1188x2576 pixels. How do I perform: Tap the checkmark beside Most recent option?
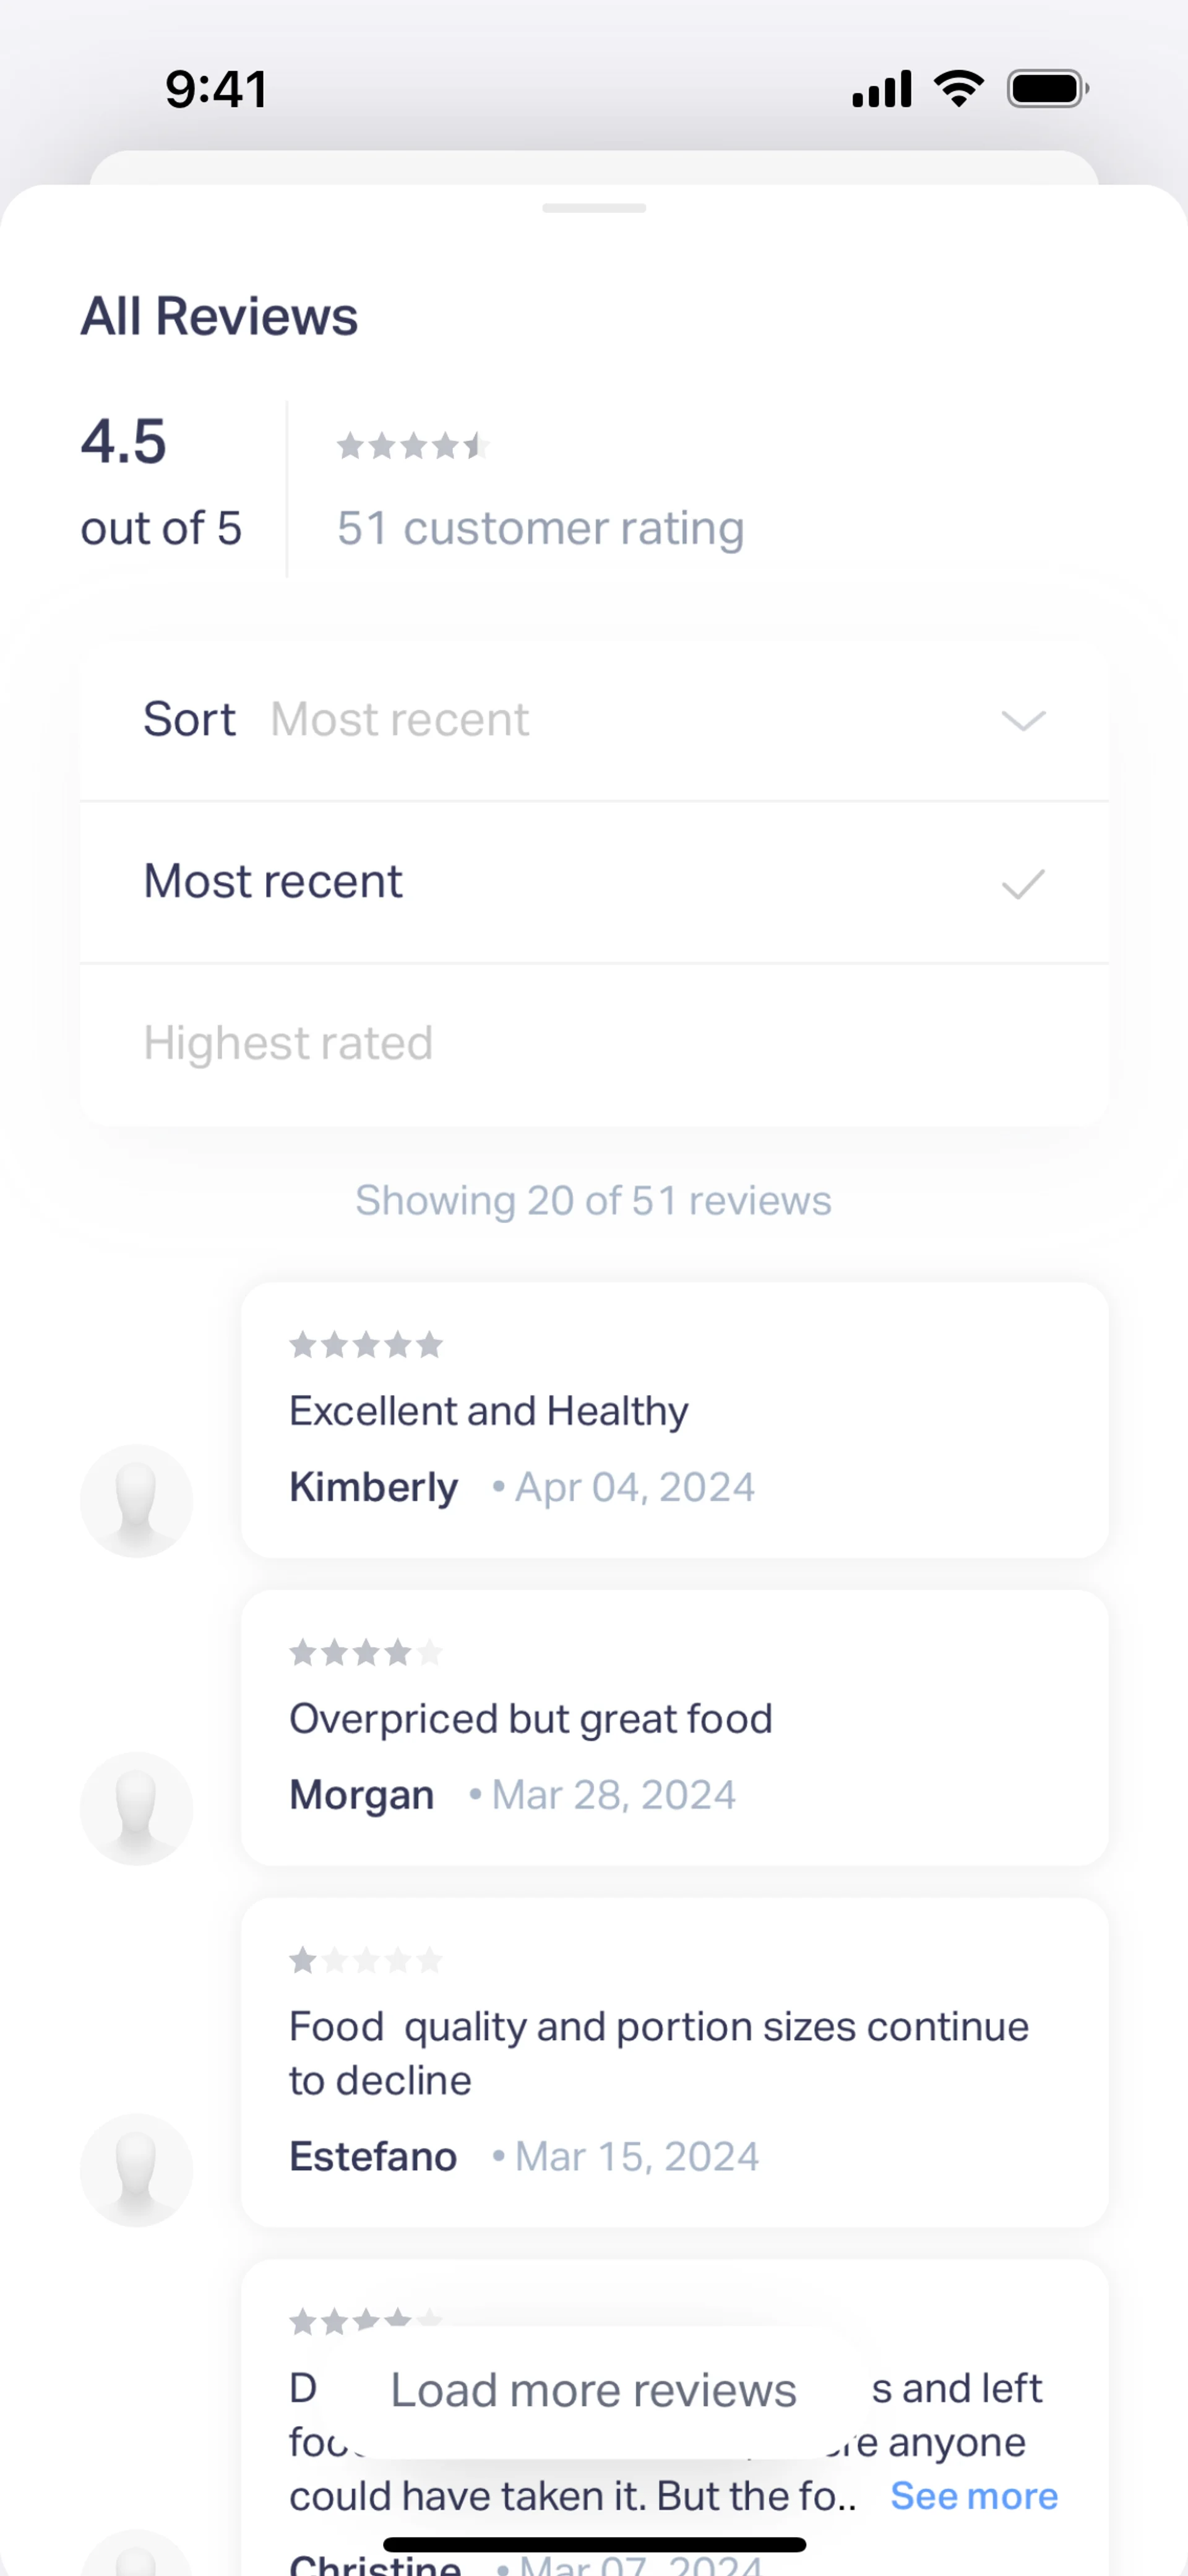pos(1023,883)
